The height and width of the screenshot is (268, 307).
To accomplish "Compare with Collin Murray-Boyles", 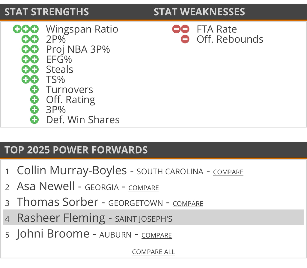I will [x=228, y=172].
